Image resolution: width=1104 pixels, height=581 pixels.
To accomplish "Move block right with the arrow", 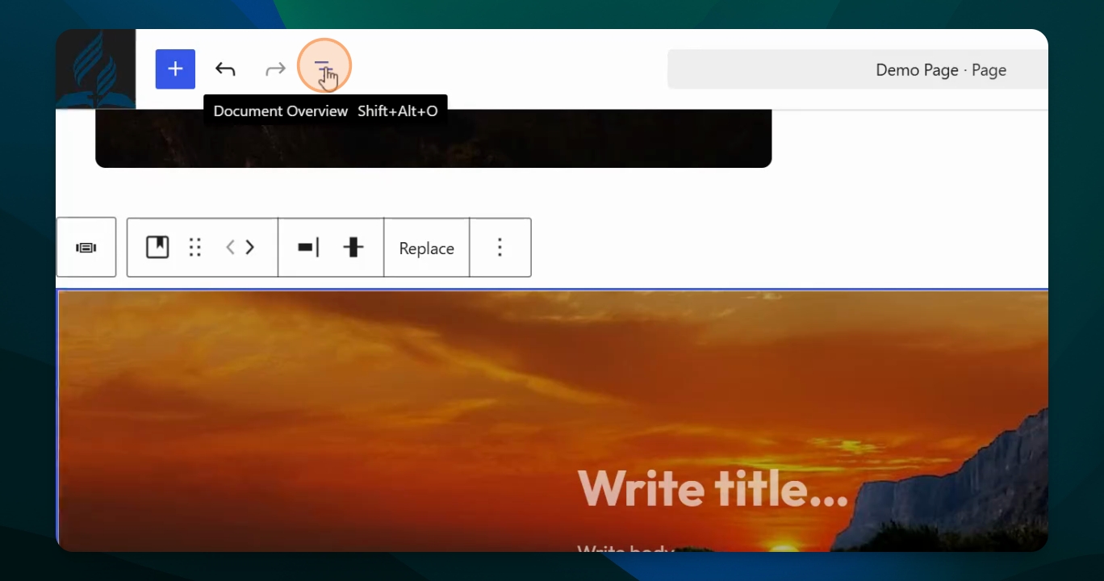I will point(250,248).
